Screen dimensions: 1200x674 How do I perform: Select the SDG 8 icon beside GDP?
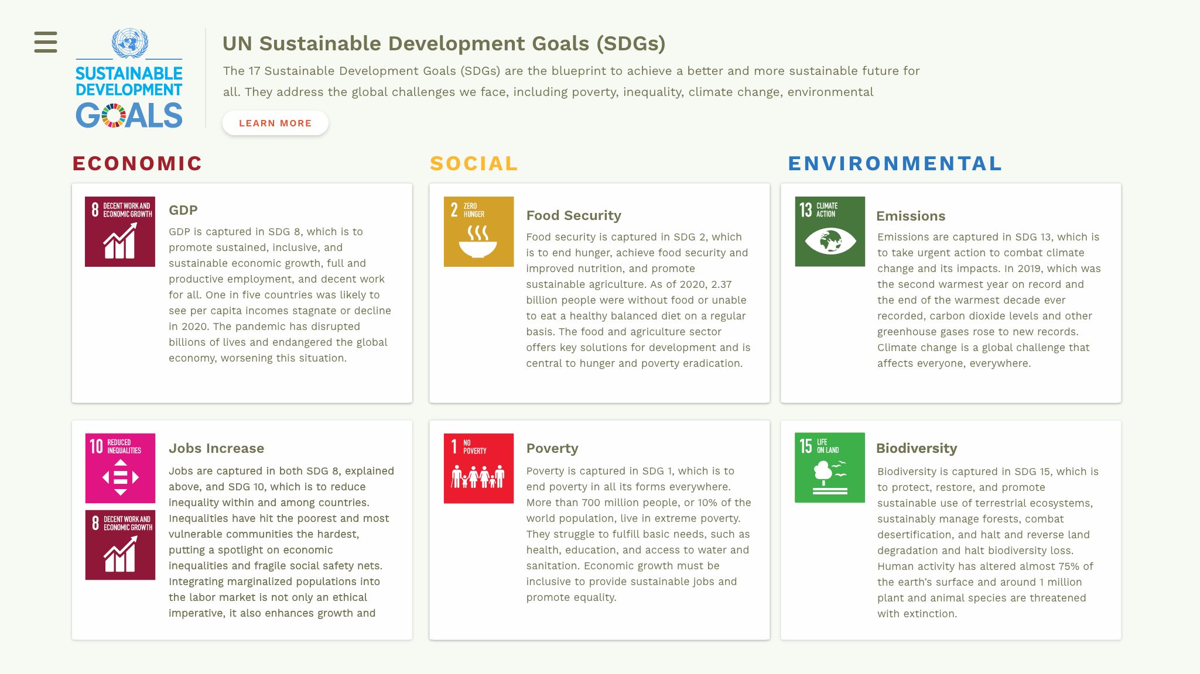click(x=120, y=232)
